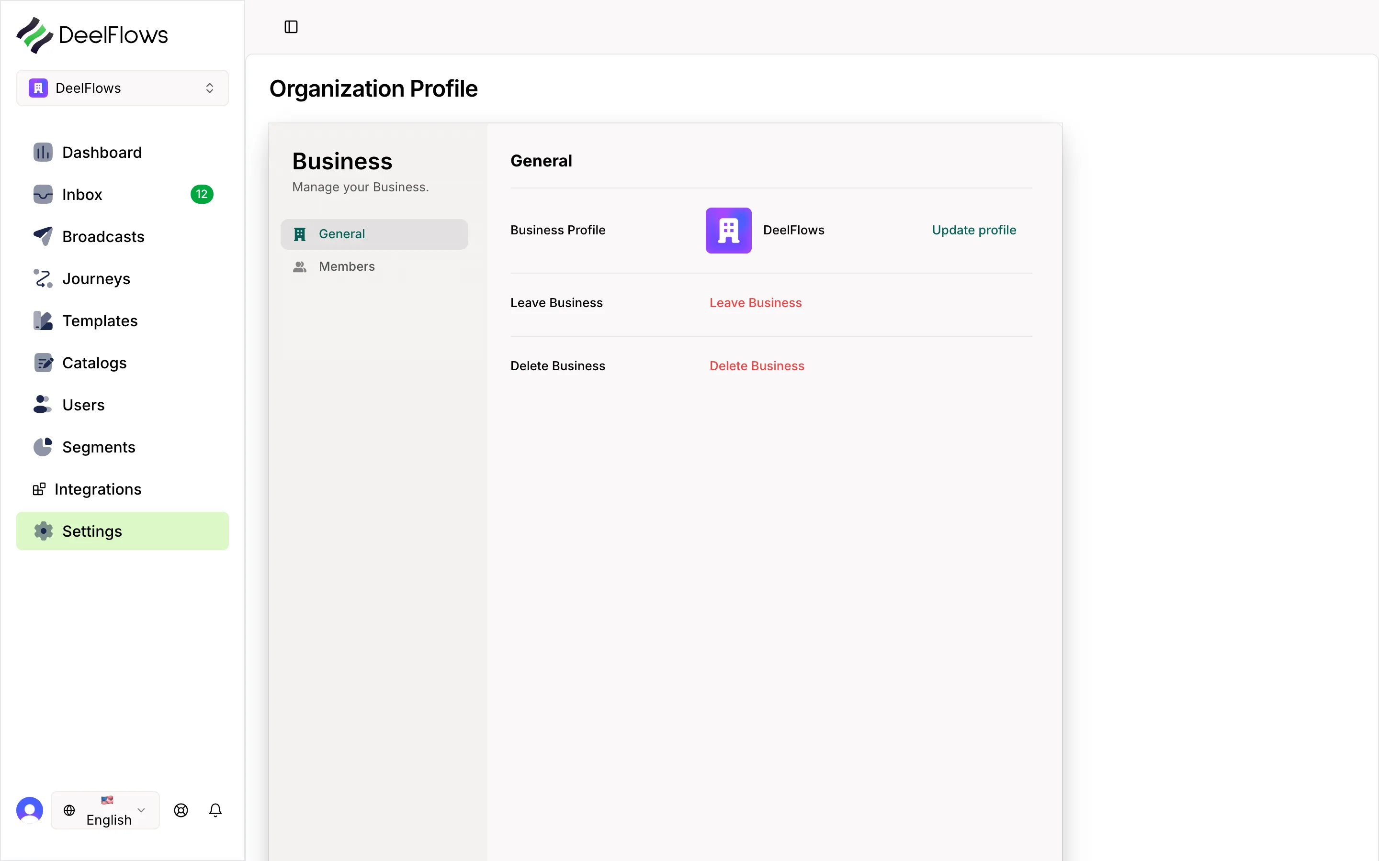The width and height of the screenshot is (1379, 861).
Task: Click the Inbox unread badge showing 12
Action: pyautogui.click(x=202, y=194)
